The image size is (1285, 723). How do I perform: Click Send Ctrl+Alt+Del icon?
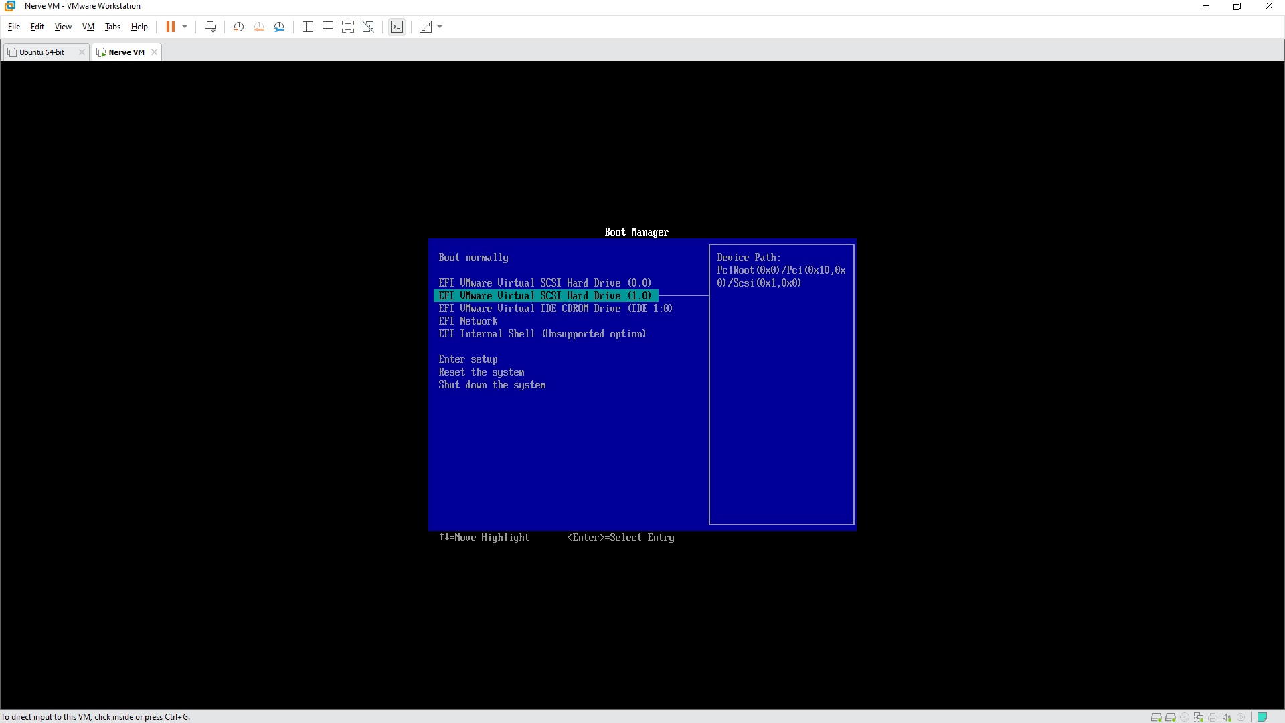(210, 27)
